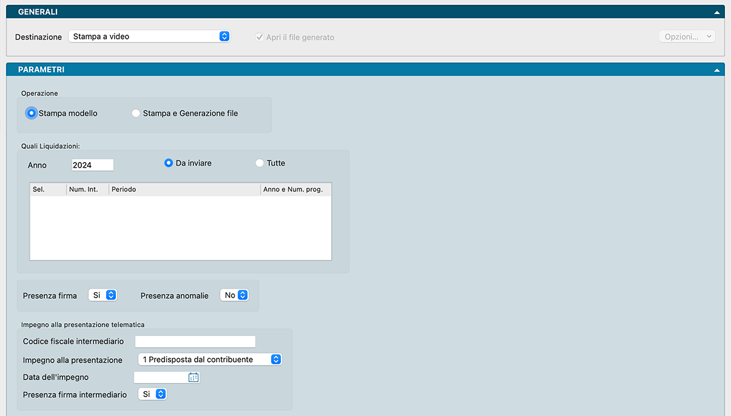The height and width of the screenshot is (416, 731).
Task: Click Codice fiscale intermediario field
Action: (x=195, y=341)
